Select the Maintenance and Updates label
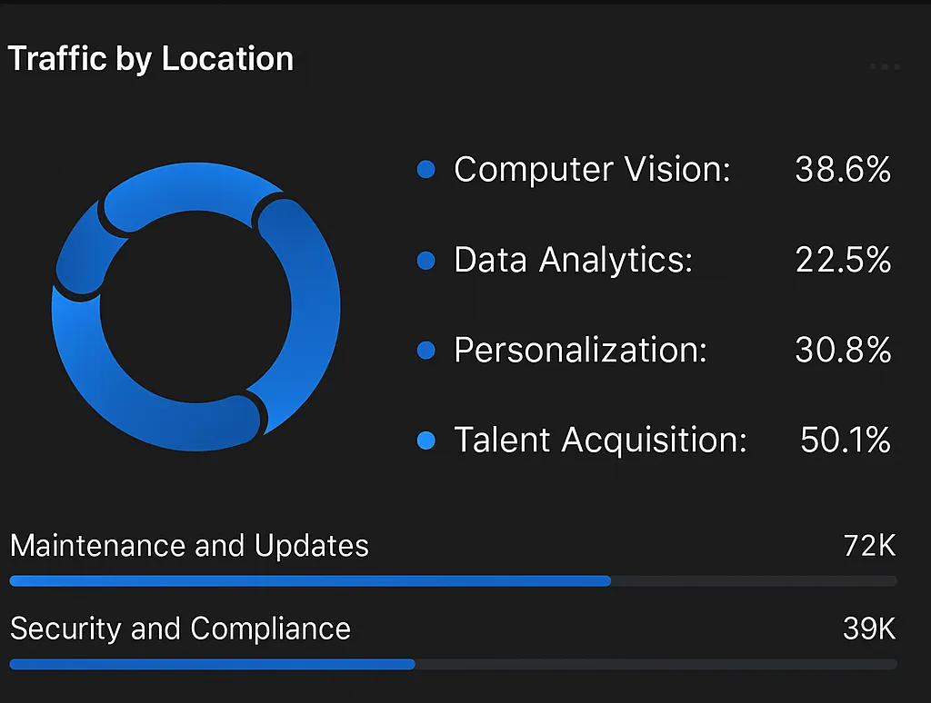Image resolution: width=931 pixels, height=703 pixels. click(x=189, y=546)
